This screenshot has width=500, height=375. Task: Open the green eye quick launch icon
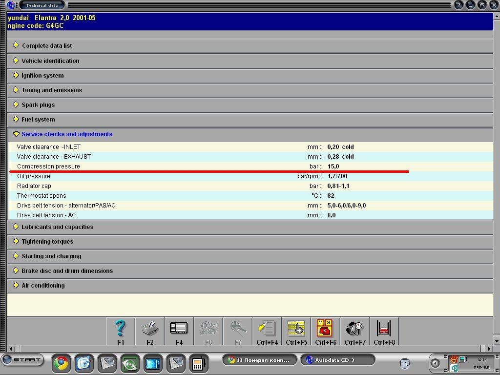[x=130, y=363]
